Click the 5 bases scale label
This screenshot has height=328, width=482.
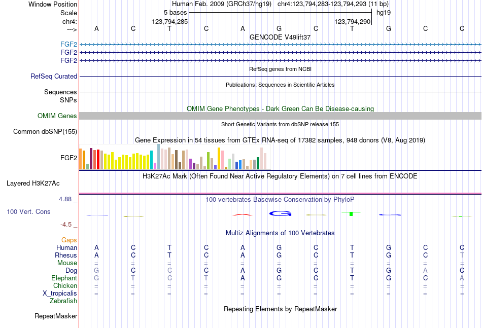175,13
